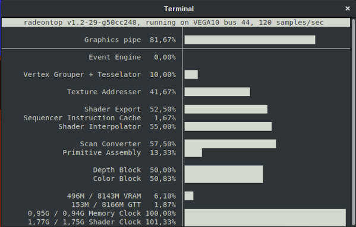The width and height of the screenshot is (356, 227).
Task: Click the Terminal title bar text
Action: [179, 9]
